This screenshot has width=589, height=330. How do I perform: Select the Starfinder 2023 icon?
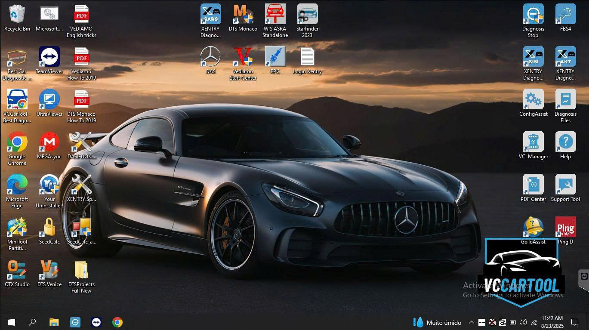(x=307, y=15)
